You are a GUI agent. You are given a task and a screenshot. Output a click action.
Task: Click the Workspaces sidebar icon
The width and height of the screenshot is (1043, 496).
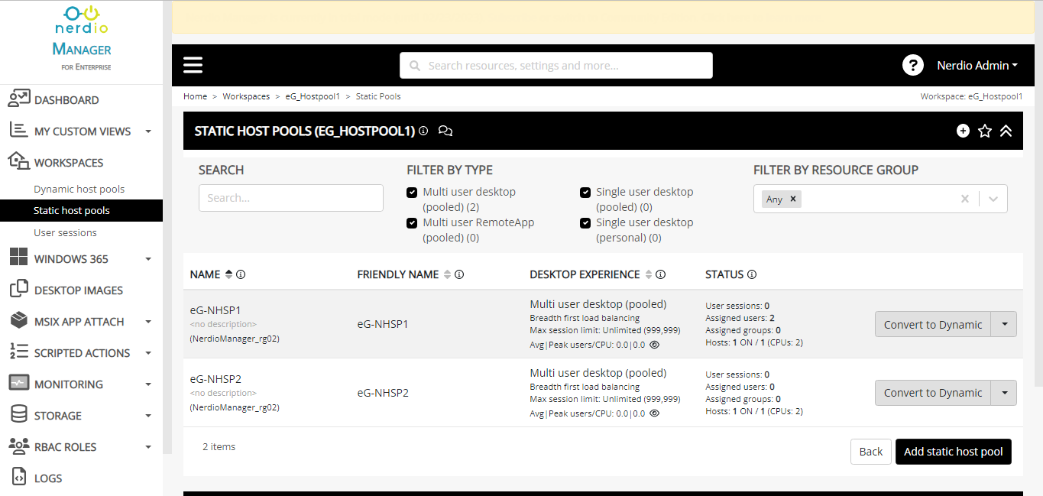point(19,161)
